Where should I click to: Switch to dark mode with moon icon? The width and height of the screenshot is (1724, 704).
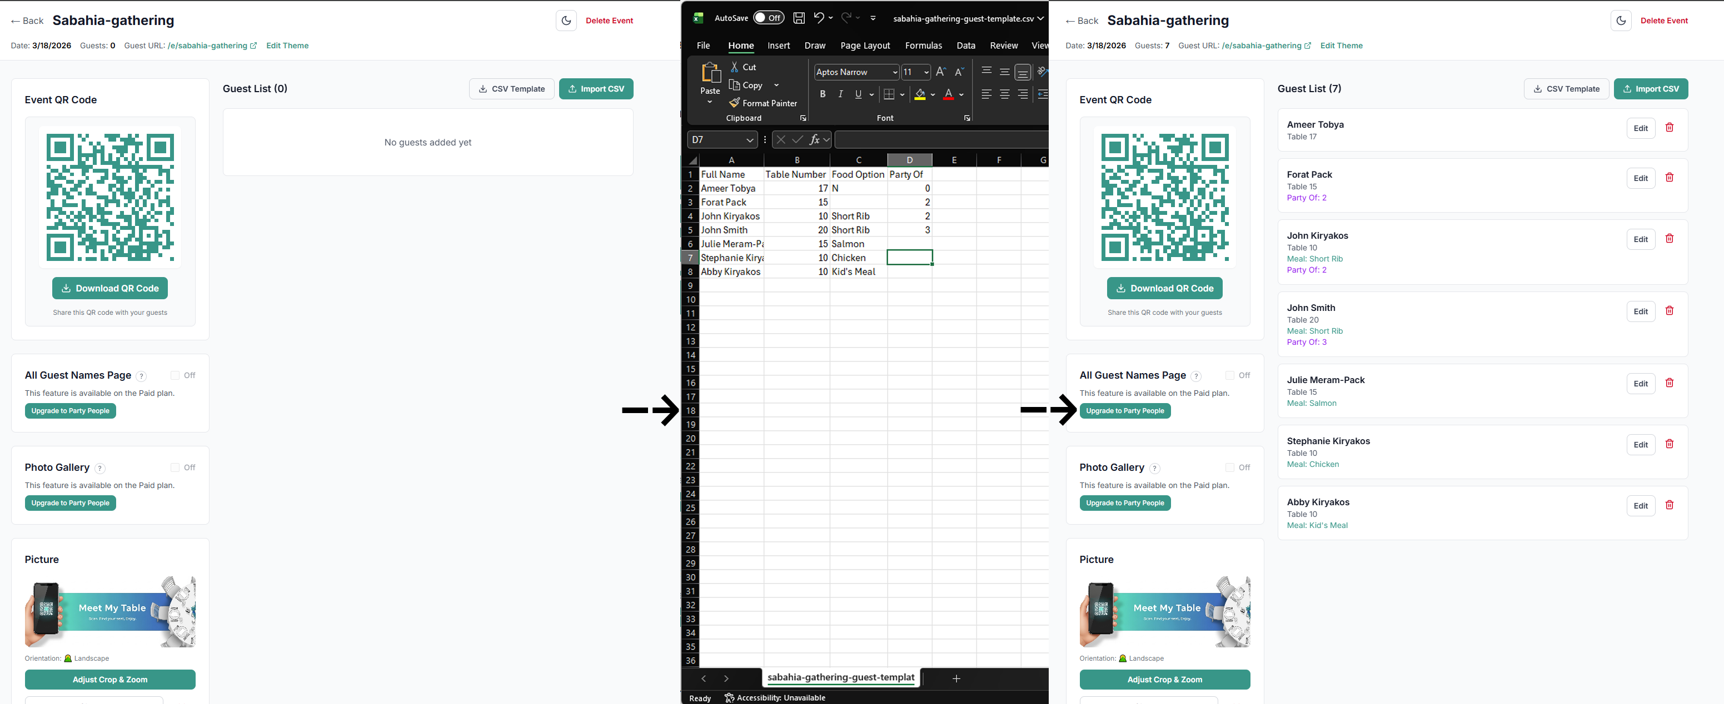566,20
